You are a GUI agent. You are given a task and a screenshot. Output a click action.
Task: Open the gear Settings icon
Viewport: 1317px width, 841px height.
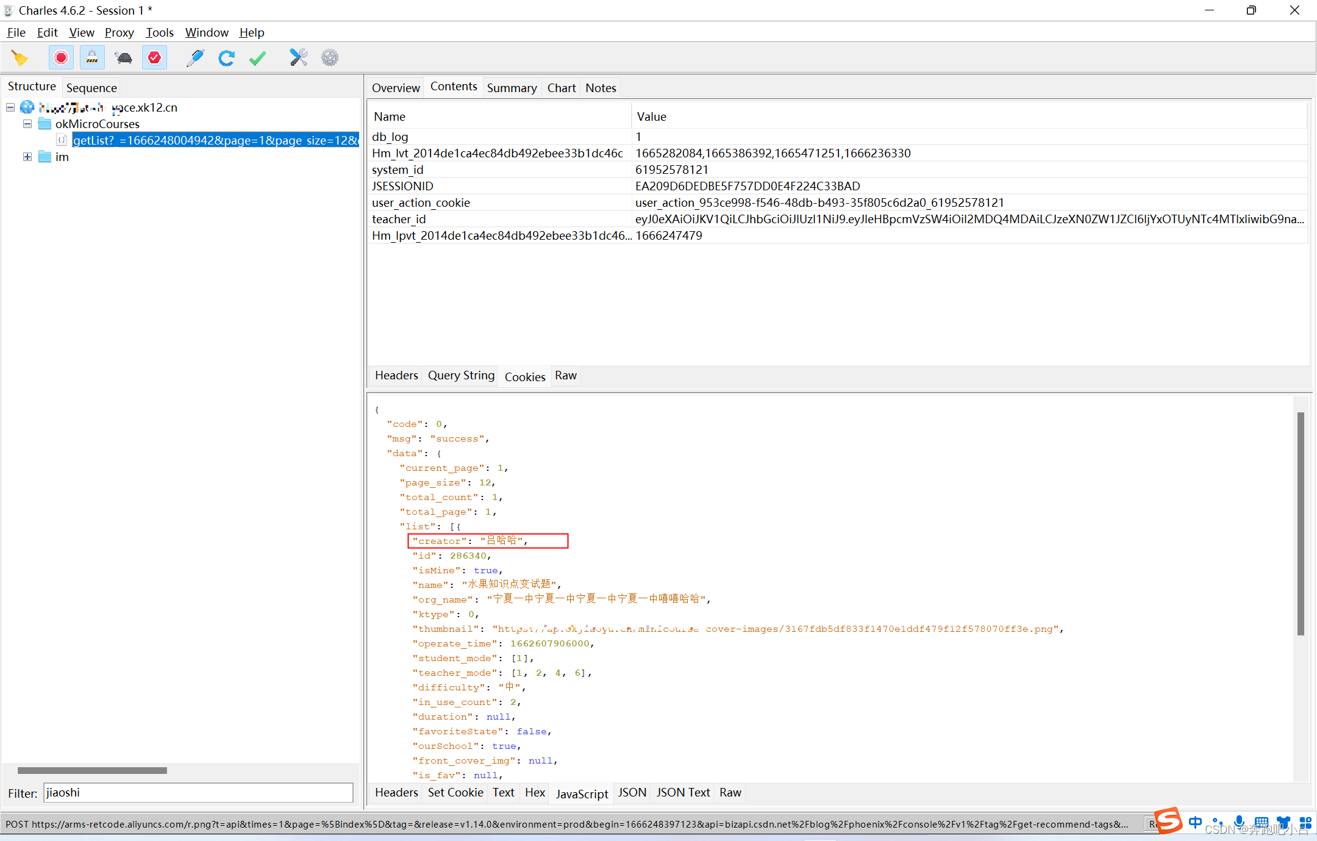coord(330,58)
